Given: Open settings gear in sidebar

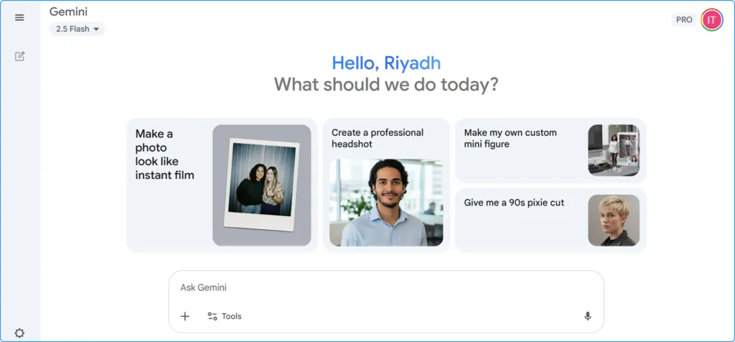Looking at the screenshot, I should click(x=19, y=333).
